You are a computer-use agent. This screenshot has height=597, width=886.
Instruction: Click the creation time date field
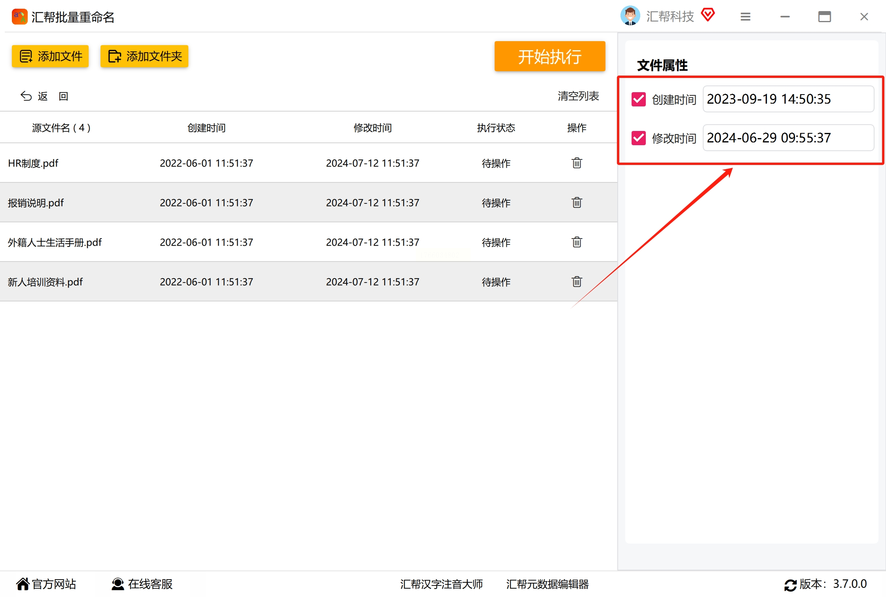(x=788, y=99)
